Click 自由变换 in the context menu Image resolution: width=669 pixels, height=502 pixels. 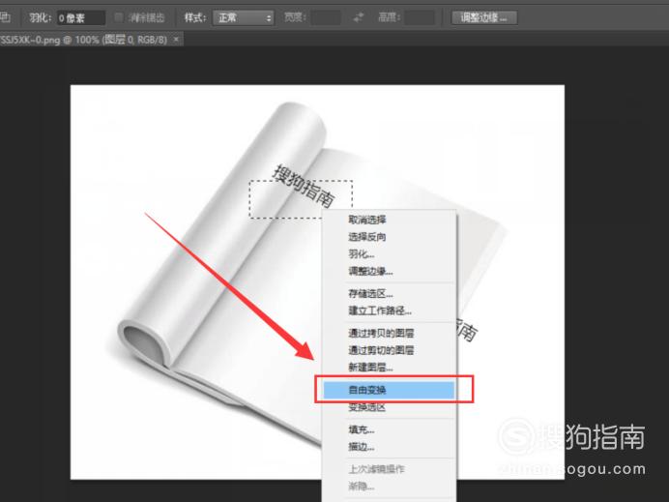pos(389,390)
